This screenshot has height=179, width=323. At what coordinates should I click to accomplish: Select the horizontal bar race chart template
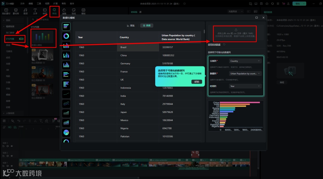point(66,26)
